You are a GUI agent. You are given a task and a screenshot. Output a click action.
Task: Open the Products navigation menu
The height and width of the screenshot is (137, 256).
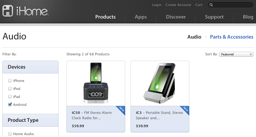105,17
